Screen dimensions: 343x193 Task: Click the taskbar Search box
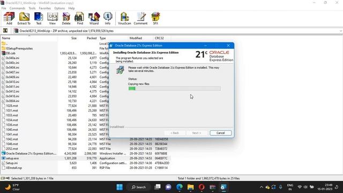pos(139,187)
